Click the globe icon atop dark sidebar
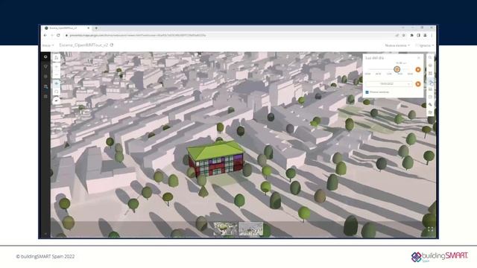Screen dimensions: 477x268 (x=45, y=57)
